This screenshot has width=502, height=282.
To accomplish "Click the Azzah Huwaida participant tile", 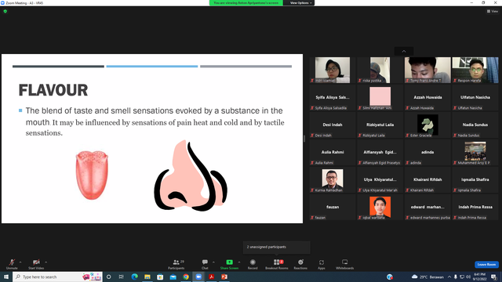I will [427, 97].
